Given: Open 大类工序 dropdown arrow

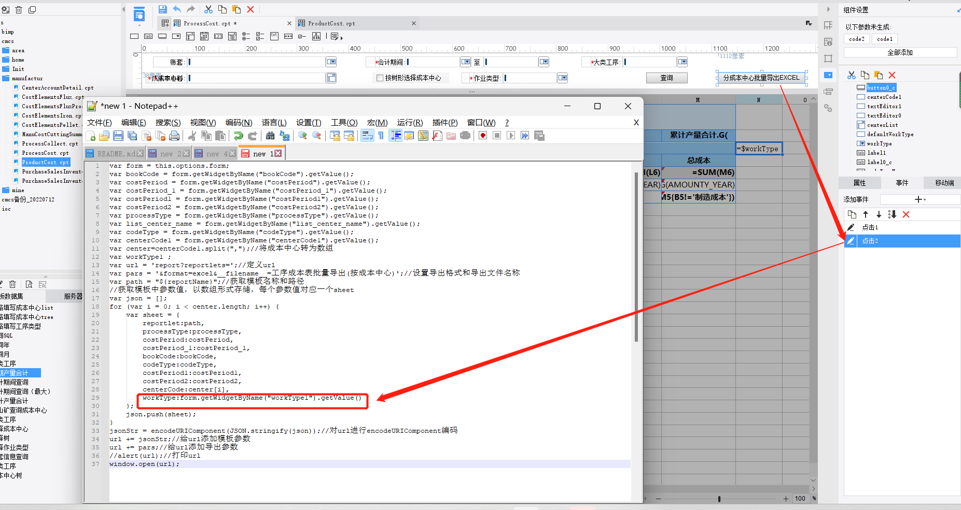Looking at the screenshot, I should point(683,62).
